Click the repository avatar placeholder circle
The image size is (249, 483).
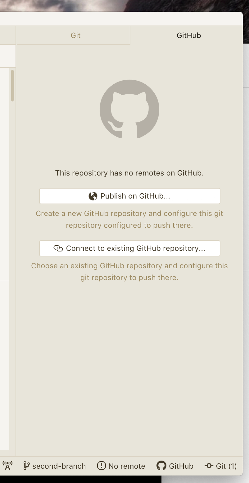[x=129, y=109]
